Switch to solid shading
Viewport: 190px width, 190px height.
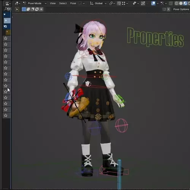[x=181, y=3]
